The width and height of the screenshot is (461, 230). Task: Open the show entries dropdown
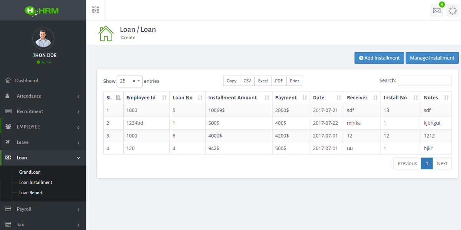pyautogui.click(x=129, y=81)
